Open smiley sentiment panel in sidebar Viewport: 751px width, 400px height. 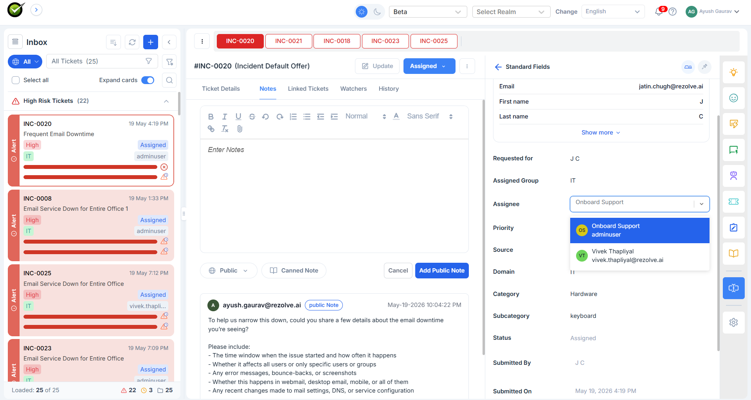733,98
